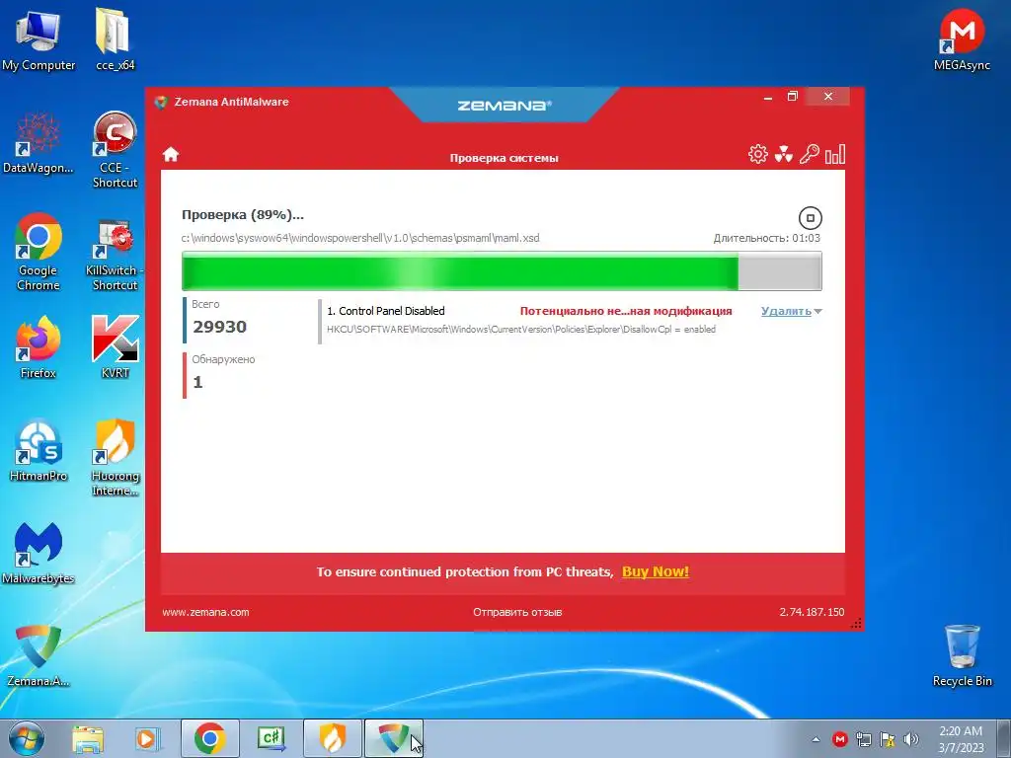Click the Удалить link for Control Panel Disabled
Viewport: 1011px width, 758px height.
pos(786,311)
